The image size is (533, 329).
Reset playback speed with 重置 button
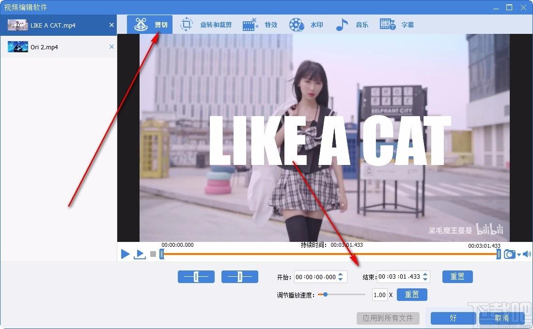click(412, 294)
